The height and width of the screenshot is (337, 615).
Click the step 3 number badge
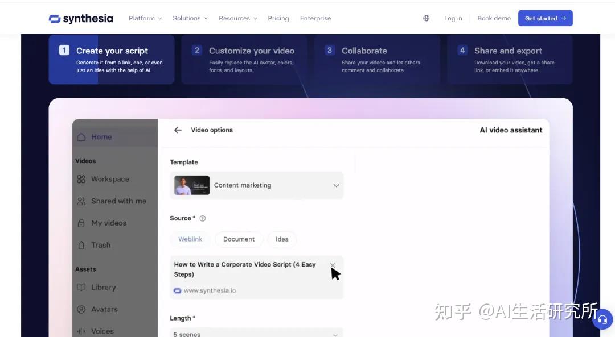[x=330, y=50]
